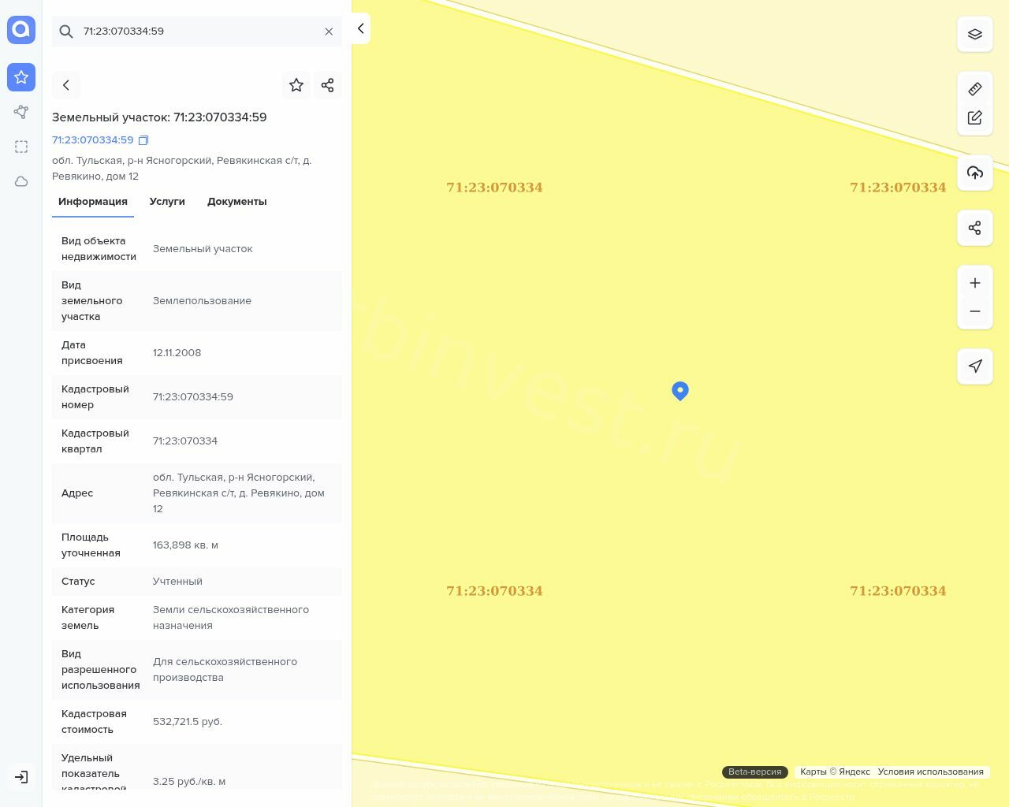Add parcel to favorites with star
The width and height of the screenshot is (1009, 807).
tap(296, 85)
